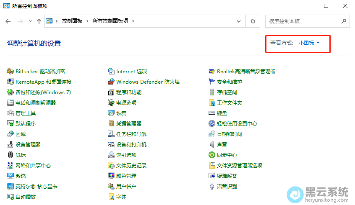Click the 疑难解答 text link
This screenshot has width=355, height=205.
227,176
